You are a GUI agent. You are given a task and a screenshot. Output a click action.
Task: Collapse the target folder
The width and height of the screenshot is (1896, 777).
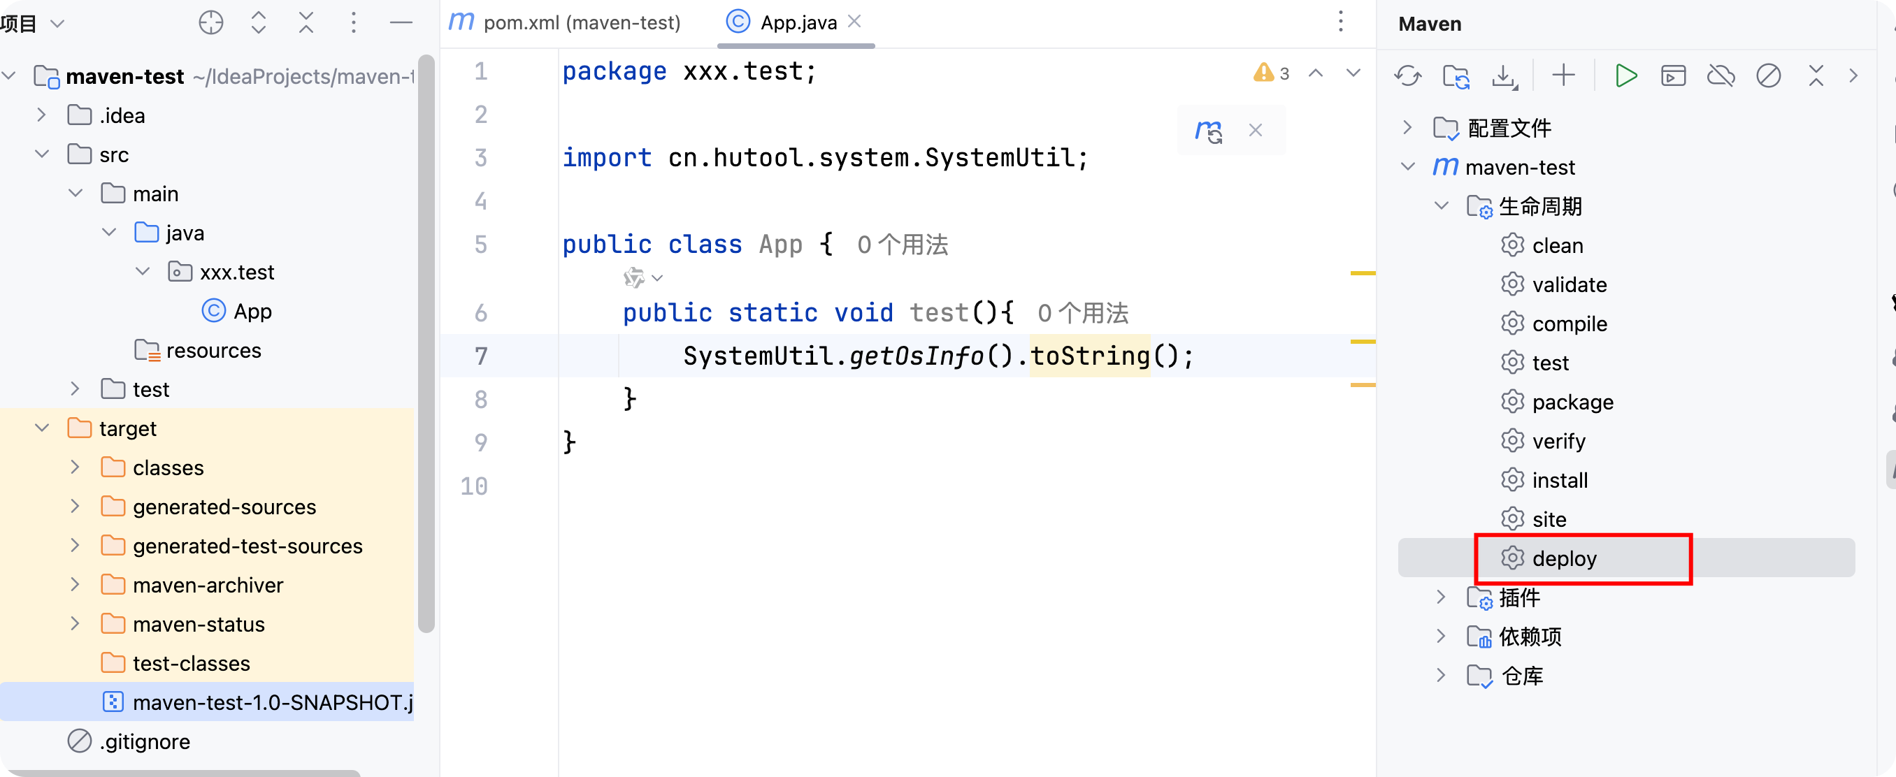41,428
